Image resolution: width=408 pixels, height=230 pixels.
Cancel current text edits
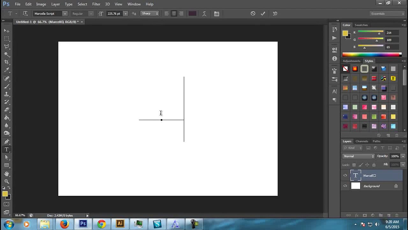pyautogui.click(x=253, y=13)
